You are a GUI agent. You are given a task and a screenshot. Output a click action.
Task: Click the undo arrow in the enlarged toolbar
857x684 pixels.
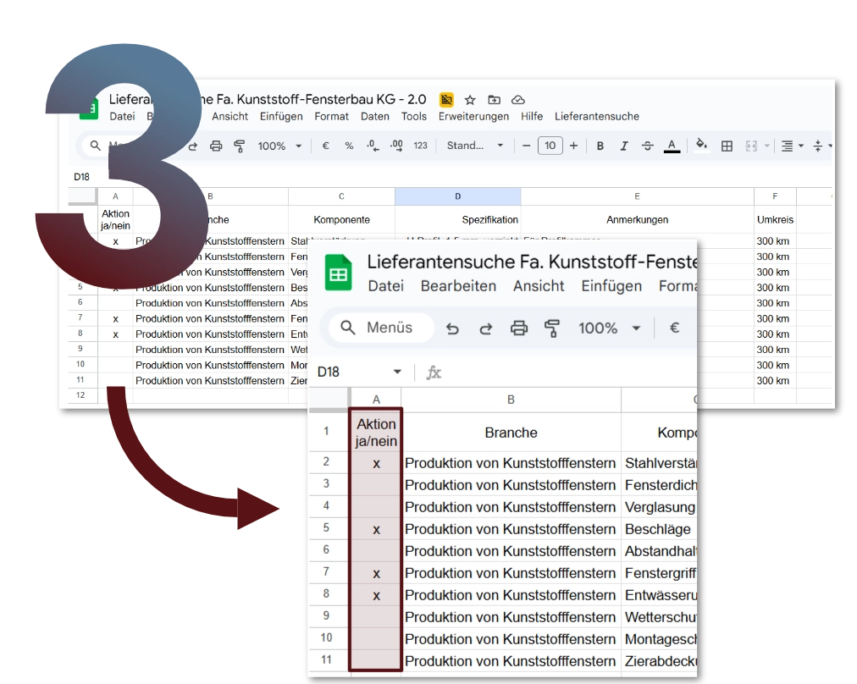click(452, 328)
